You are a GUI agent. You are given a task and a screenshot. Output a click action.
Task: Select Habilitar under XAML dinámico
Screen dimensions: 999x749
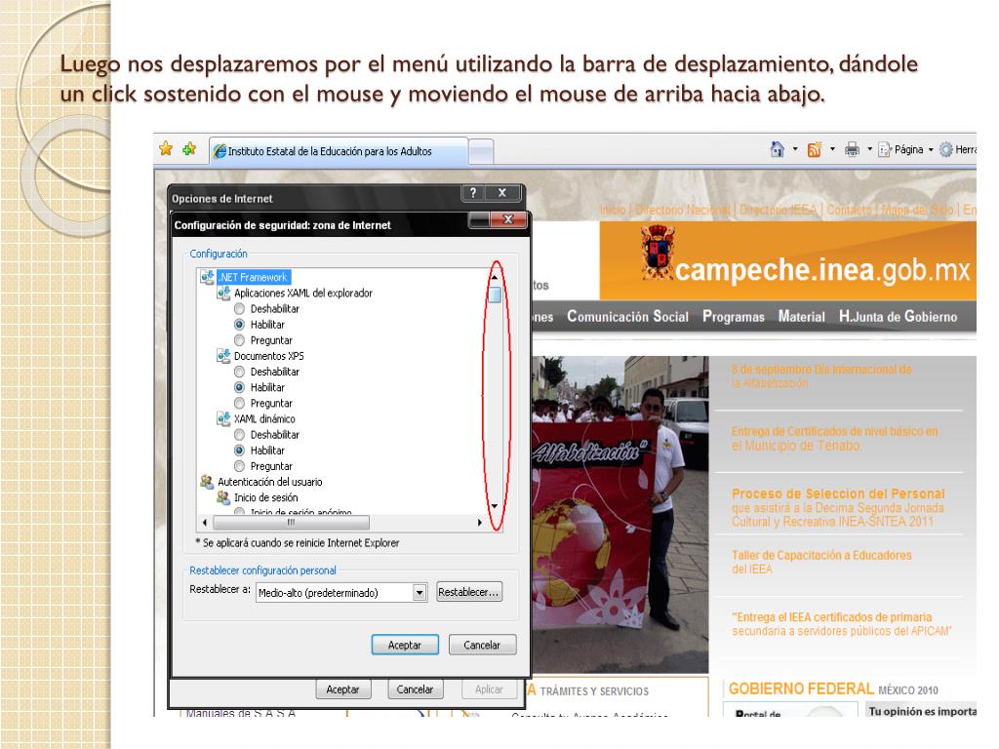tap(240, 451)
